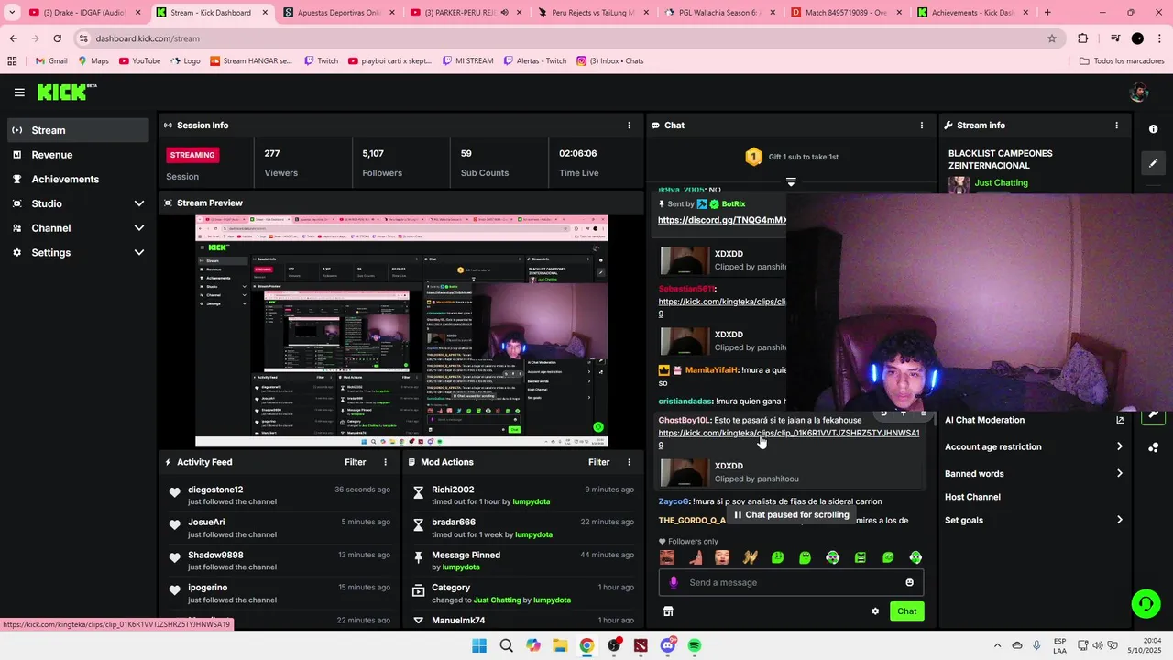Open GhostBoy10L's kick clip link
The image size is (1173, 660).
[x=788, y=439]
